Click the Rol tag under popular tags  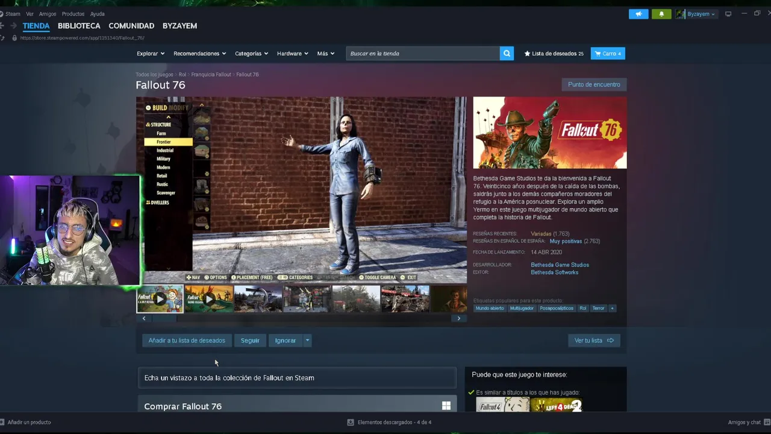point(583,308)
